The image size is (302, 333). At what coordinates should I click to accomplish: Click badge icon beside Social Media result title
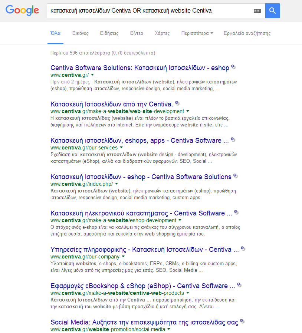(x=242, y=321)
